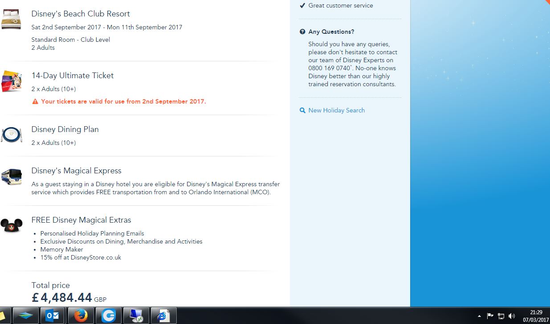Open the blue-green layered taskbar application
The width and height of the screenshot is (550, 324).
25,316
